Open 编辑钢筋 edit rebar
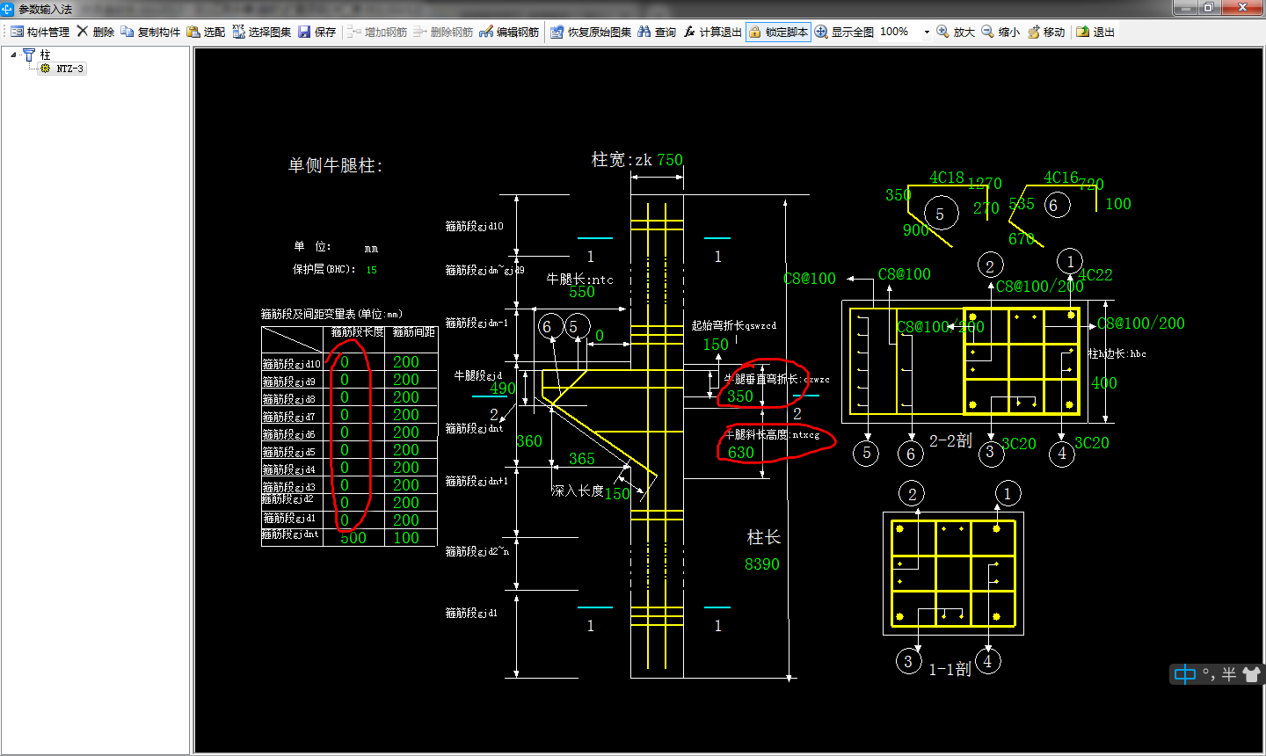The width and height of the screenshot is (1266, 756). (x=509, y=32)
